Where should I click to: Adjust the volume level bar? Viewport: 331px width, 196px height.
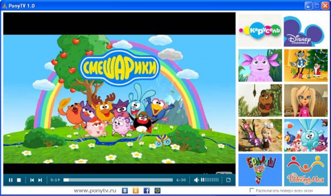tap(210, 180)
